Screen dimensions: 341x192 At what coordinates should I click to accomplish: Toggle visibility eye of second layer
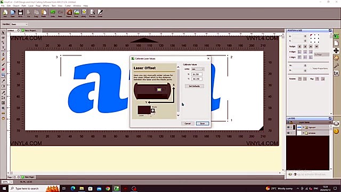289,133
